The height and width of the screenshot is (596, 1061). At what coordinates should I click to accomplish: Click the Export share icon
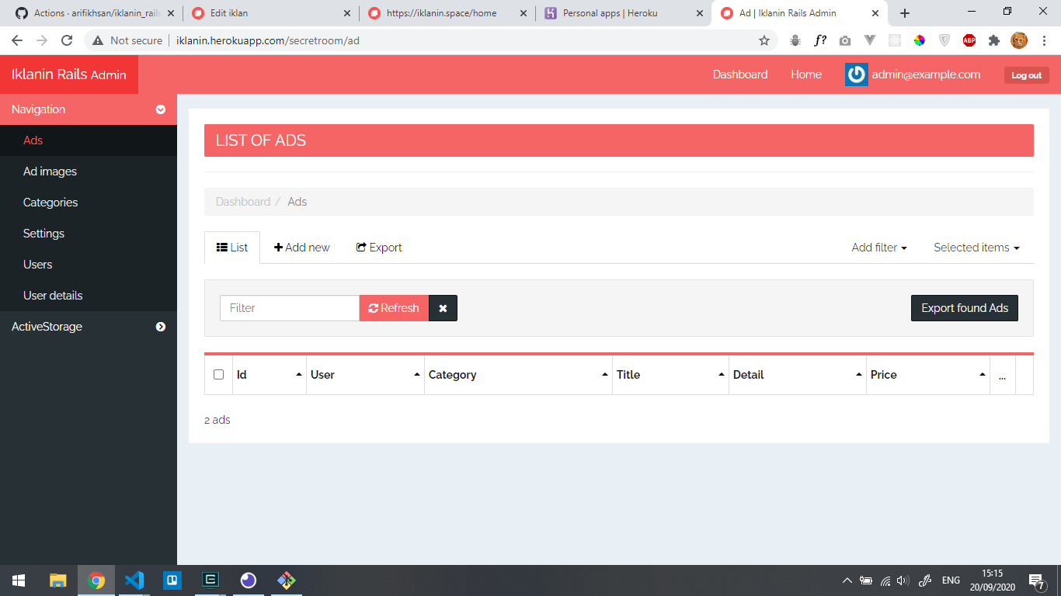[x=360, y=247]
